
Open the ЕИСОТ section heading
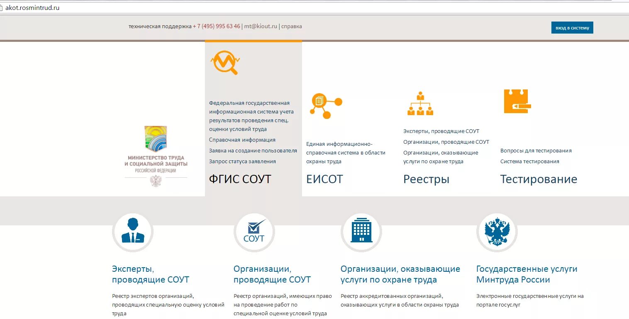pos(324,179)
